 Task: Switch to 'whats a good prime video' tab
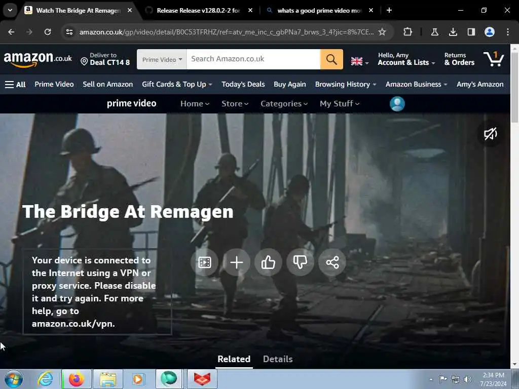[x=320, y=10]
